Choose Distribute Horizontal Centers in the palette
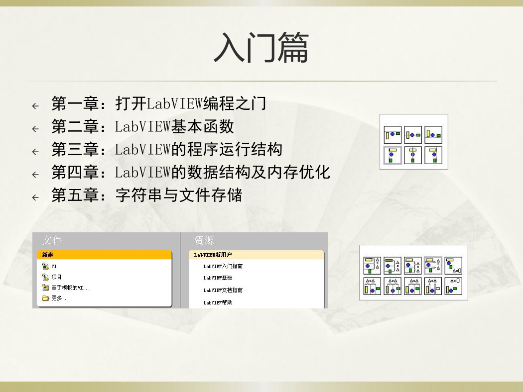The height and width of the screenshot is (392, 523). tap(392, 286)
